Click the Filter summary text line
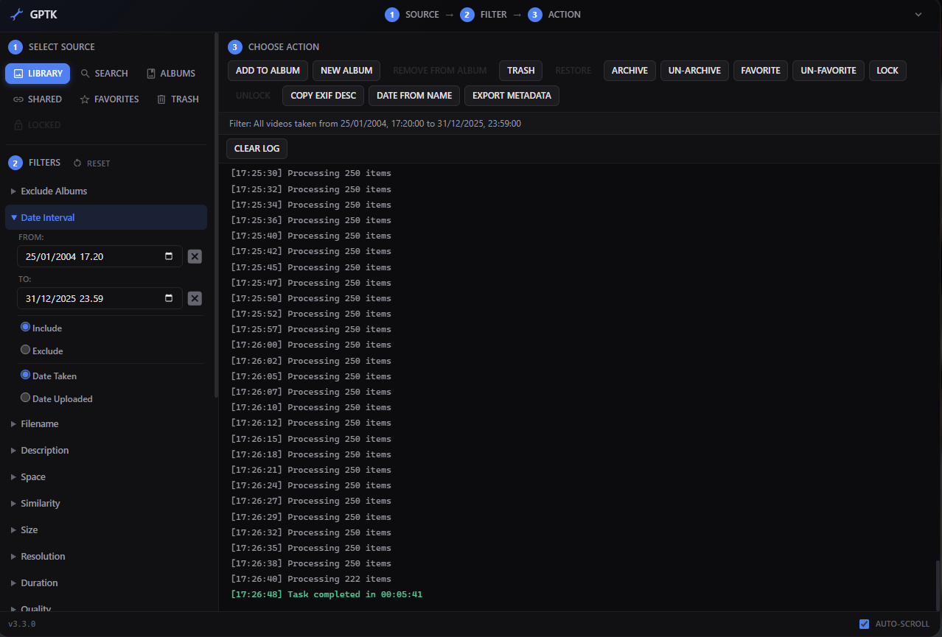942x637 pixels. 375,124
